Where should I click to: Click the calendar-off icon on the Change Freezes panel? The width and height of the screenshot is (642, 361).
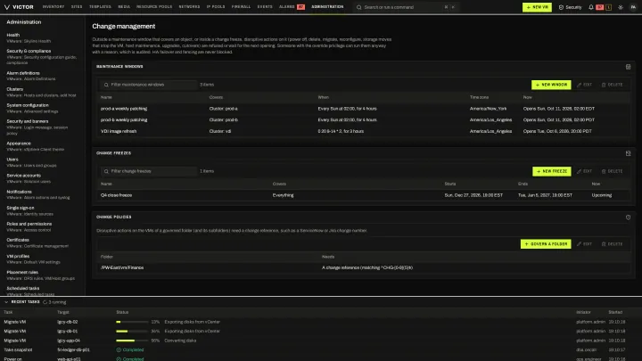(x=628, y=153)
